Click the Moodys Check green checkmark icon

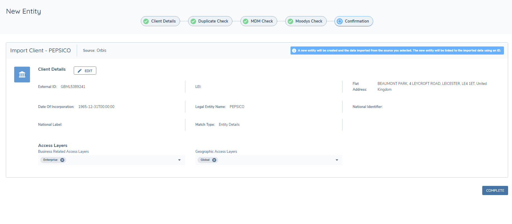291,21
